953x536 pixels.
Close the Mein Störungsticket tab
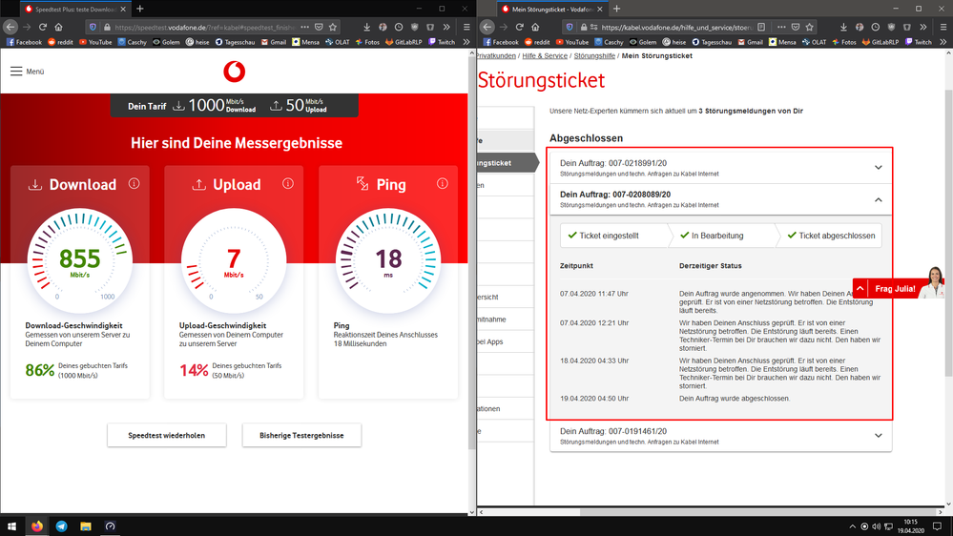(x=599, y=10)
